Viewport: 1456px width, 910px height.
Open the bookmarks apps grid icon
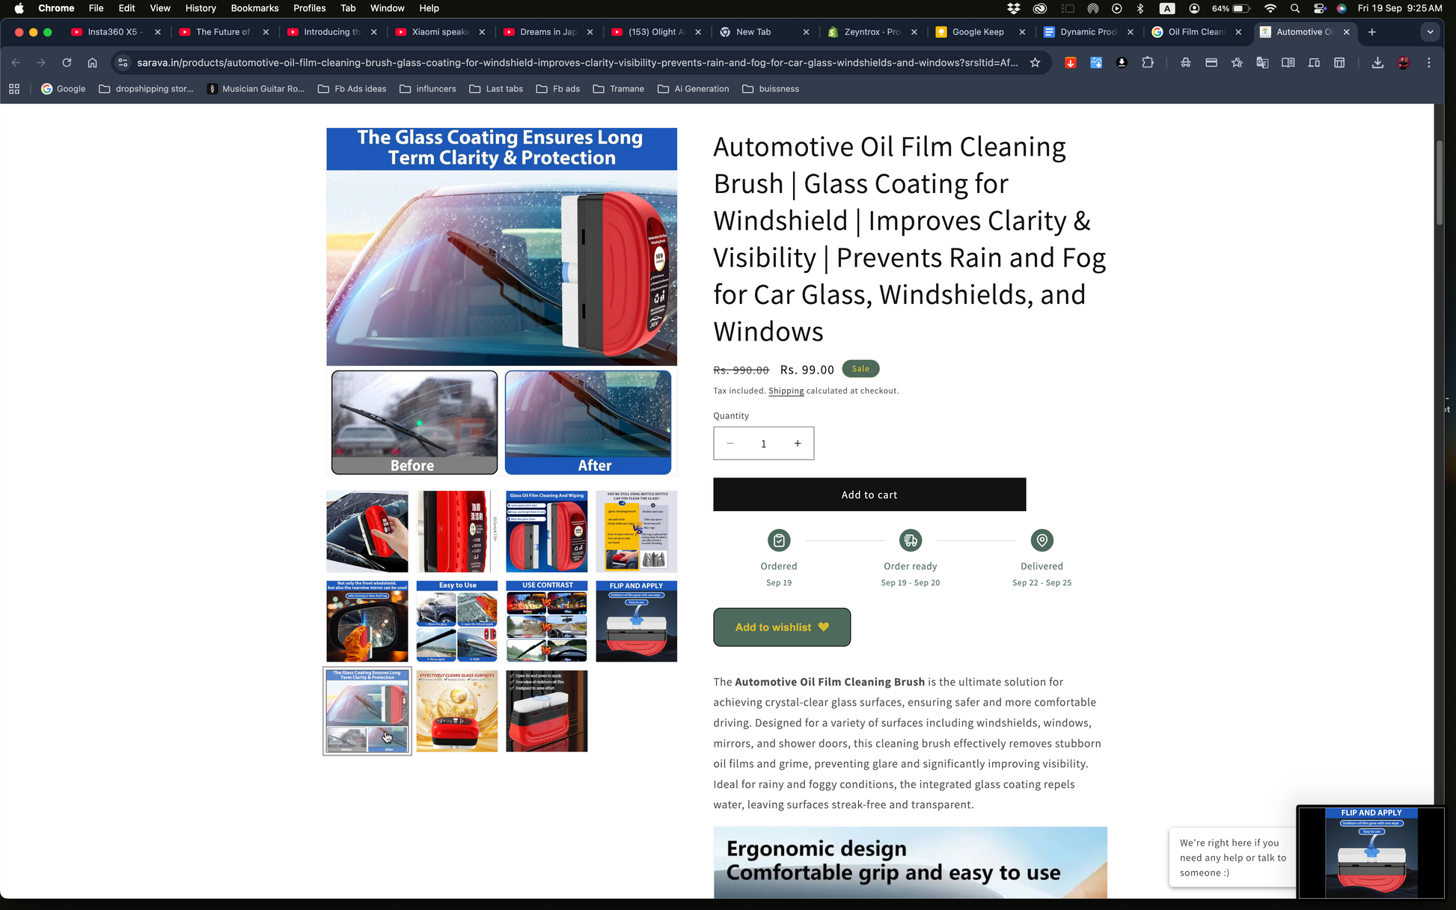coord(14,89)
